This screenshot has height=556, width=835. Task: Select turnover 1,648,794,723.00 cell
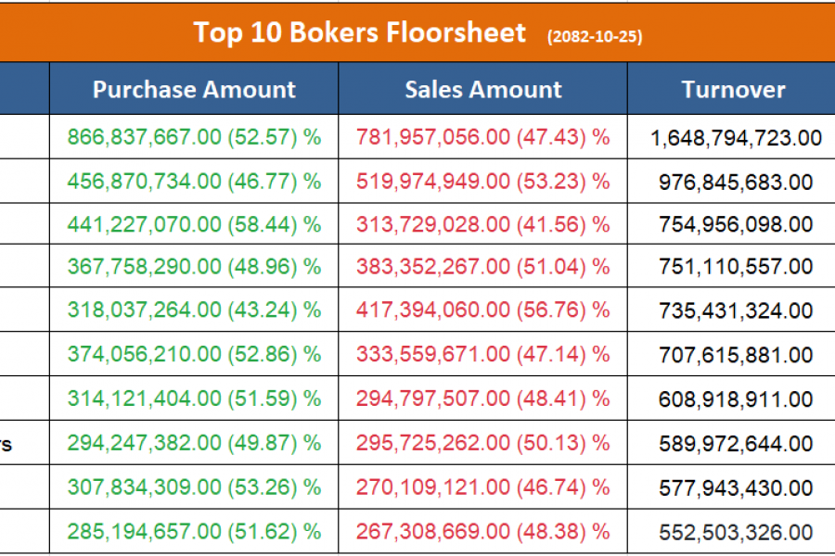(736, 138)
